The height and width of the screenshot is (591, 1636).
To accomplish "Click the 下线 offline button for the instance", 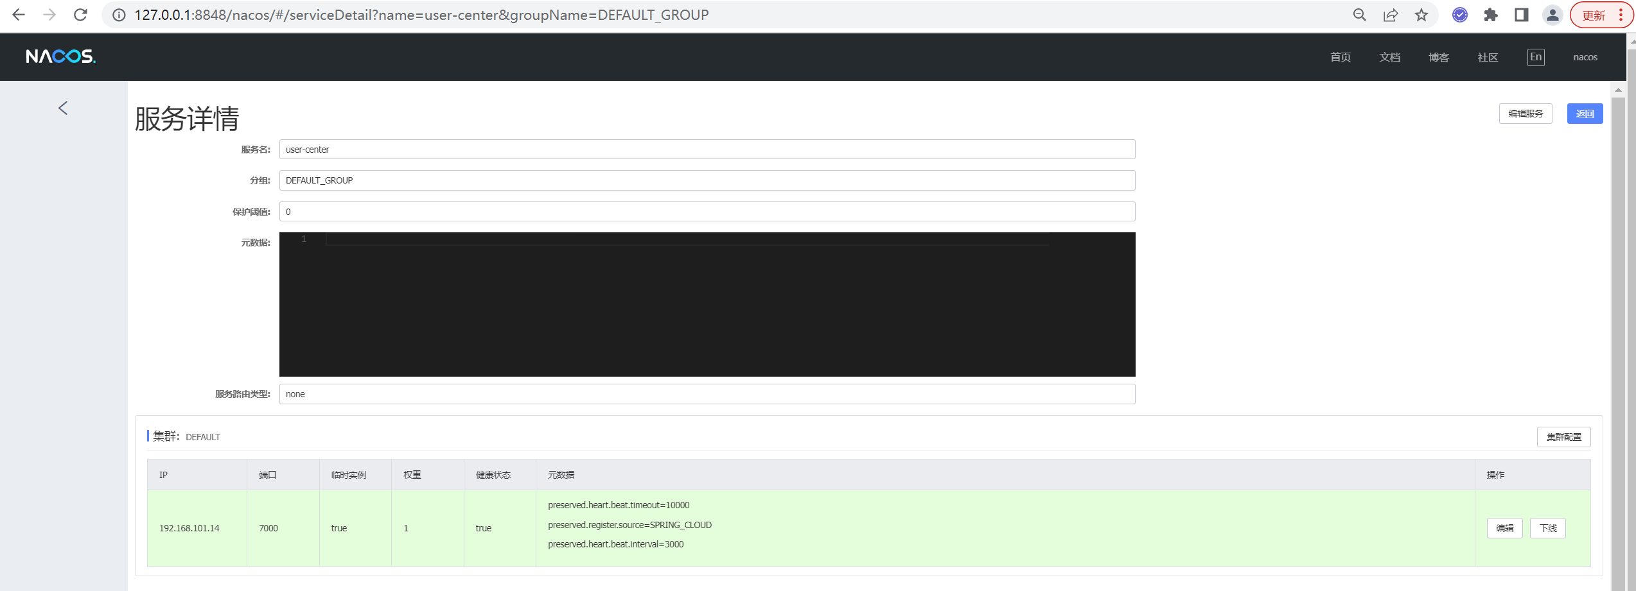I will (1548, 528).
